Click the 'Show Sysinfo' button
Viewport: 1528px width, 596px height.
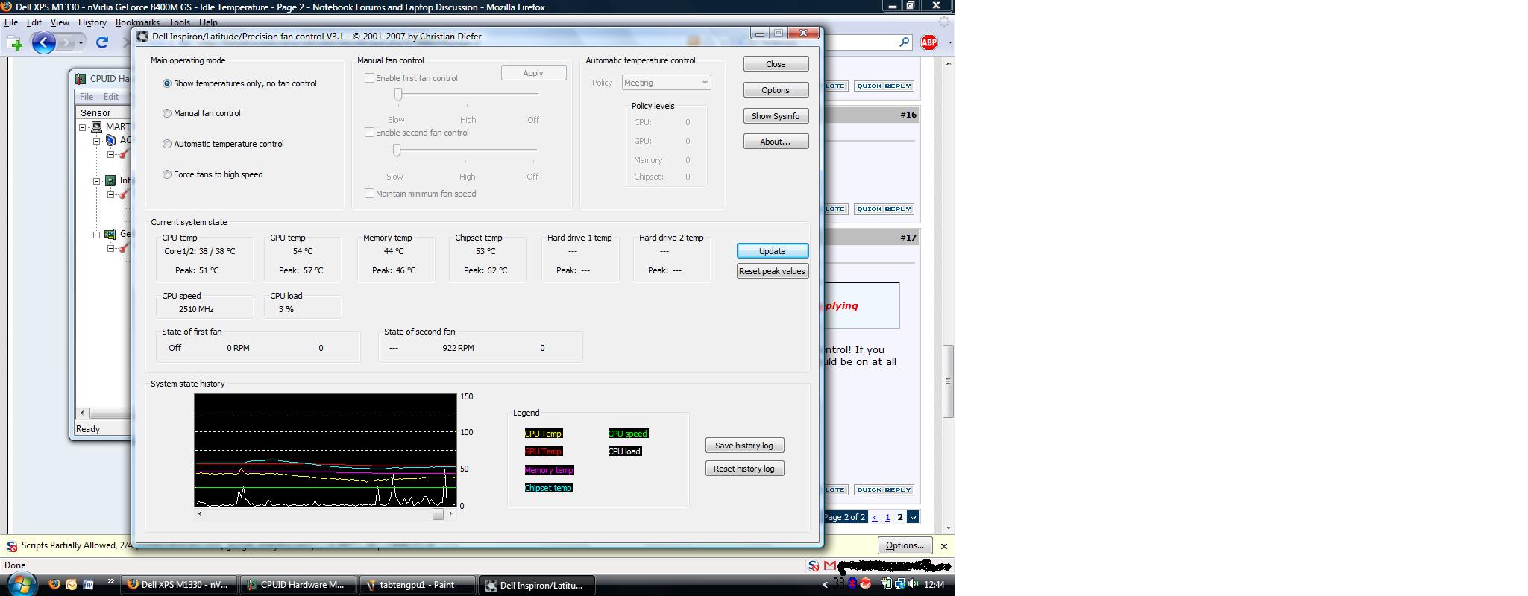pos(776,116)
